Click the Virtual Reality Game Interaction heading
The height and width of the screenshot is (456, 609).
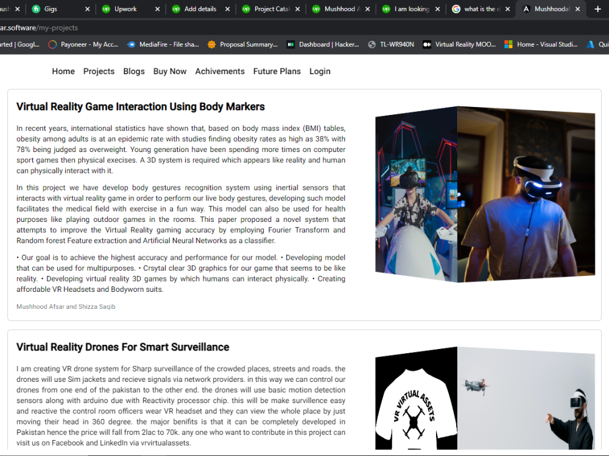click(141, 106)
